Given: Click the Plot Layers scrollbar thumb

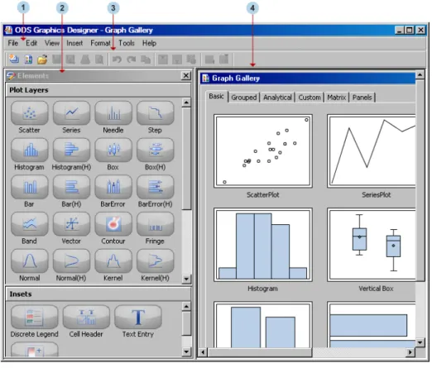Looking at the screenshot, I should click(x=186, y=159).
